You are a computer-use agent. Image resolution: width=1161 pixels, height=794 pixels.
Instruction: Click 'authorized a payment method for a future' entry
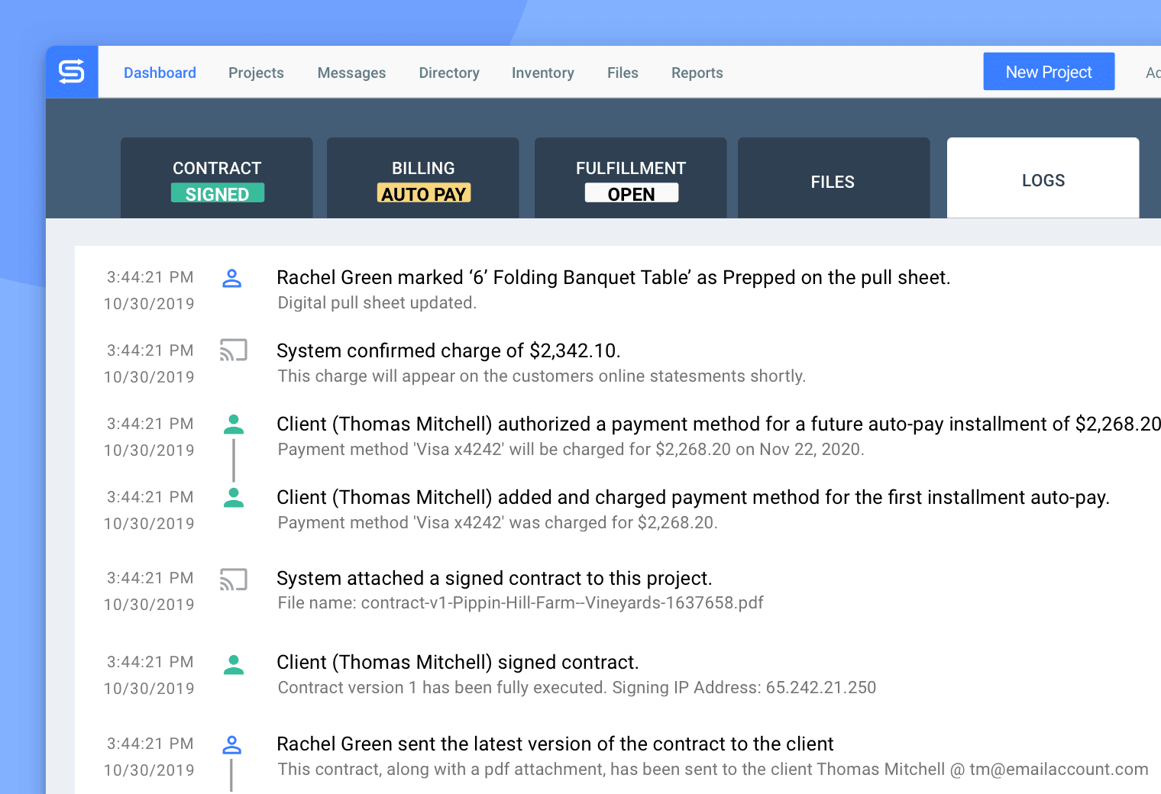pyautogui.click(x=719, y=424)
